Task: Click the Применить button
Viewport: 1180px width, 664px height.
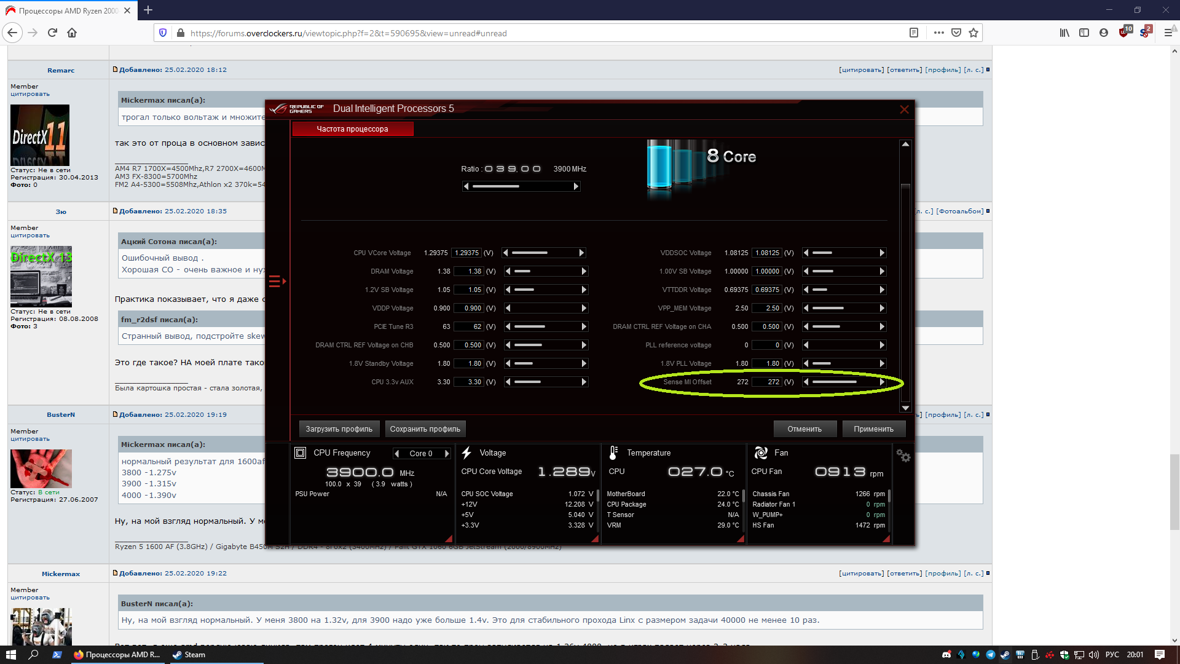Action: (873, 429)
